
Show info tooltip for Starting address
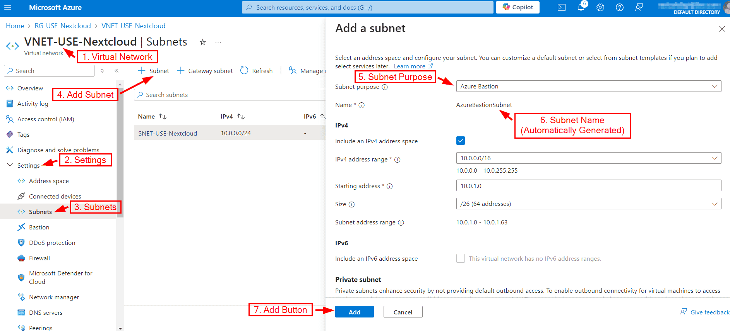pyautogui.click(x=390, y=186)
